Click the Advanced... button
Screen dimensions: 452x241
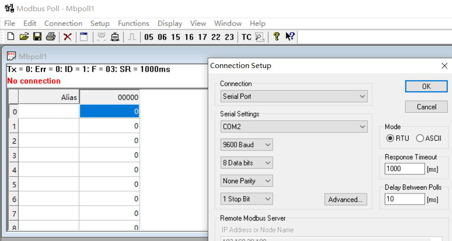(346, 200)
